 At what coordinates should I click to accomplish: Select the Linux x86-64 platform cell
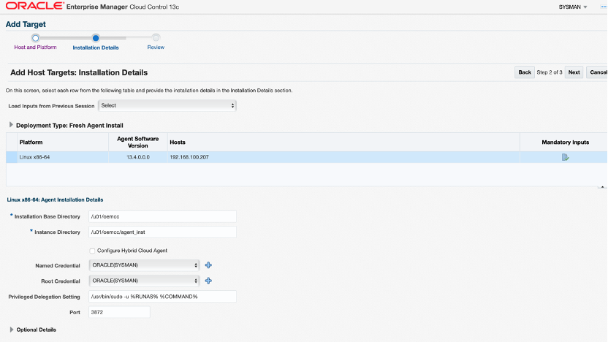tap(63, 157)
